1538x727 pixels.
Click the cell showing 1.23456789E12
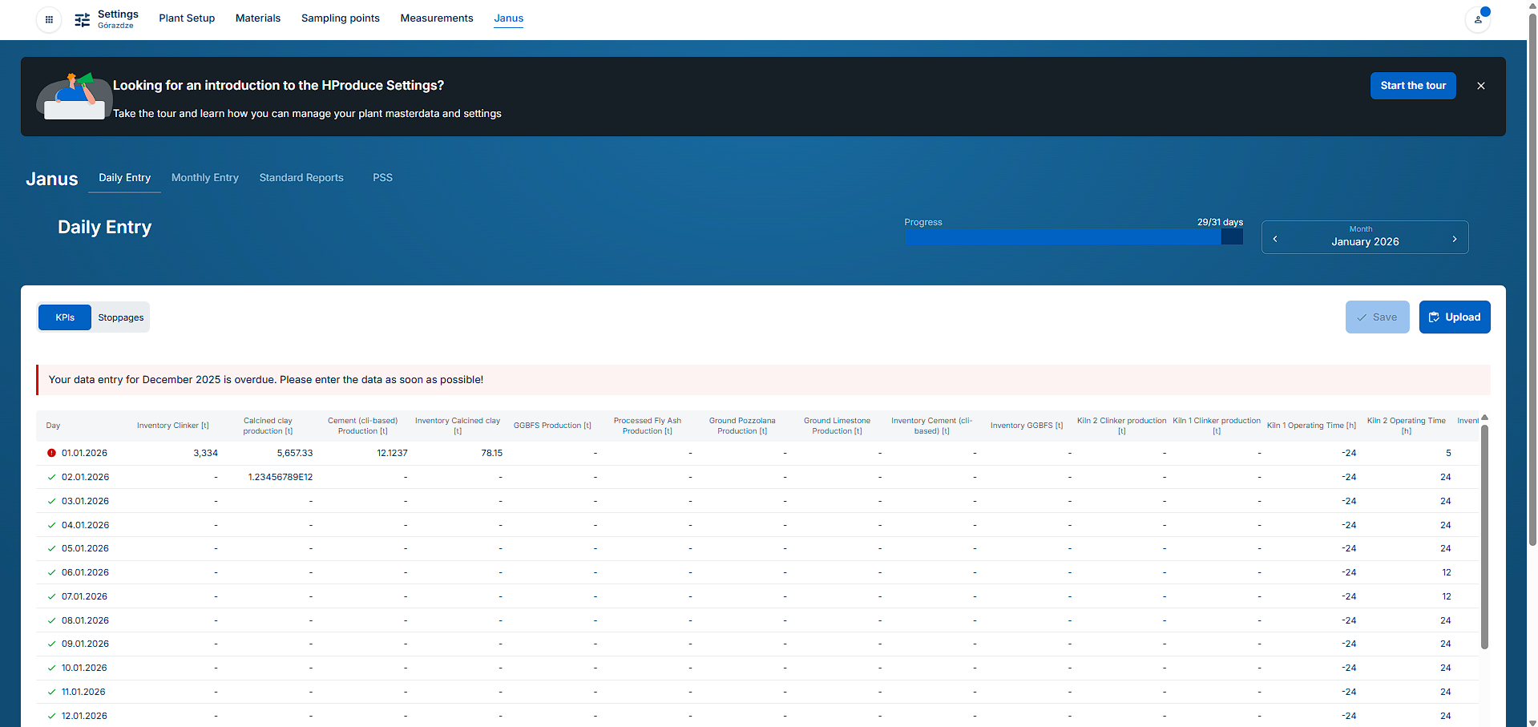(281, 477)
